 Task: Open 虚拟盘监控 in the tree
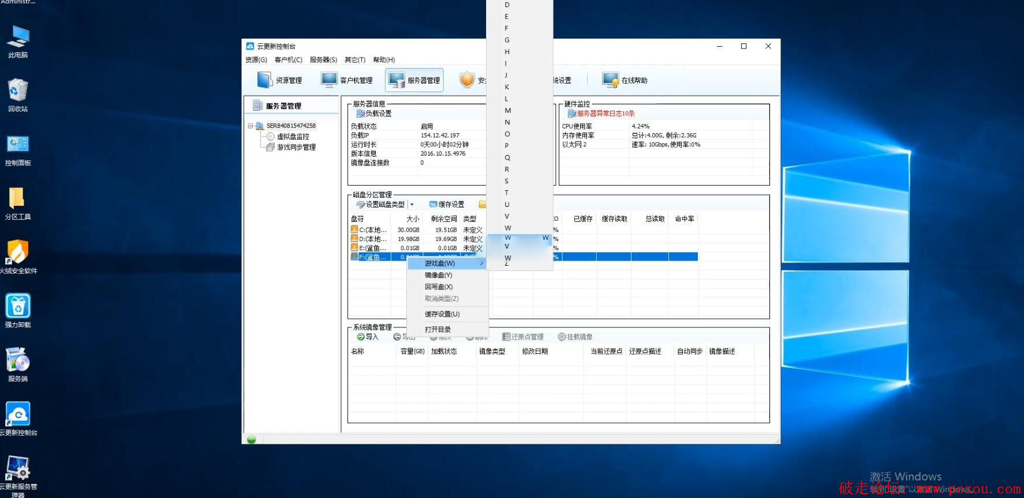click(x=293, y=137)
